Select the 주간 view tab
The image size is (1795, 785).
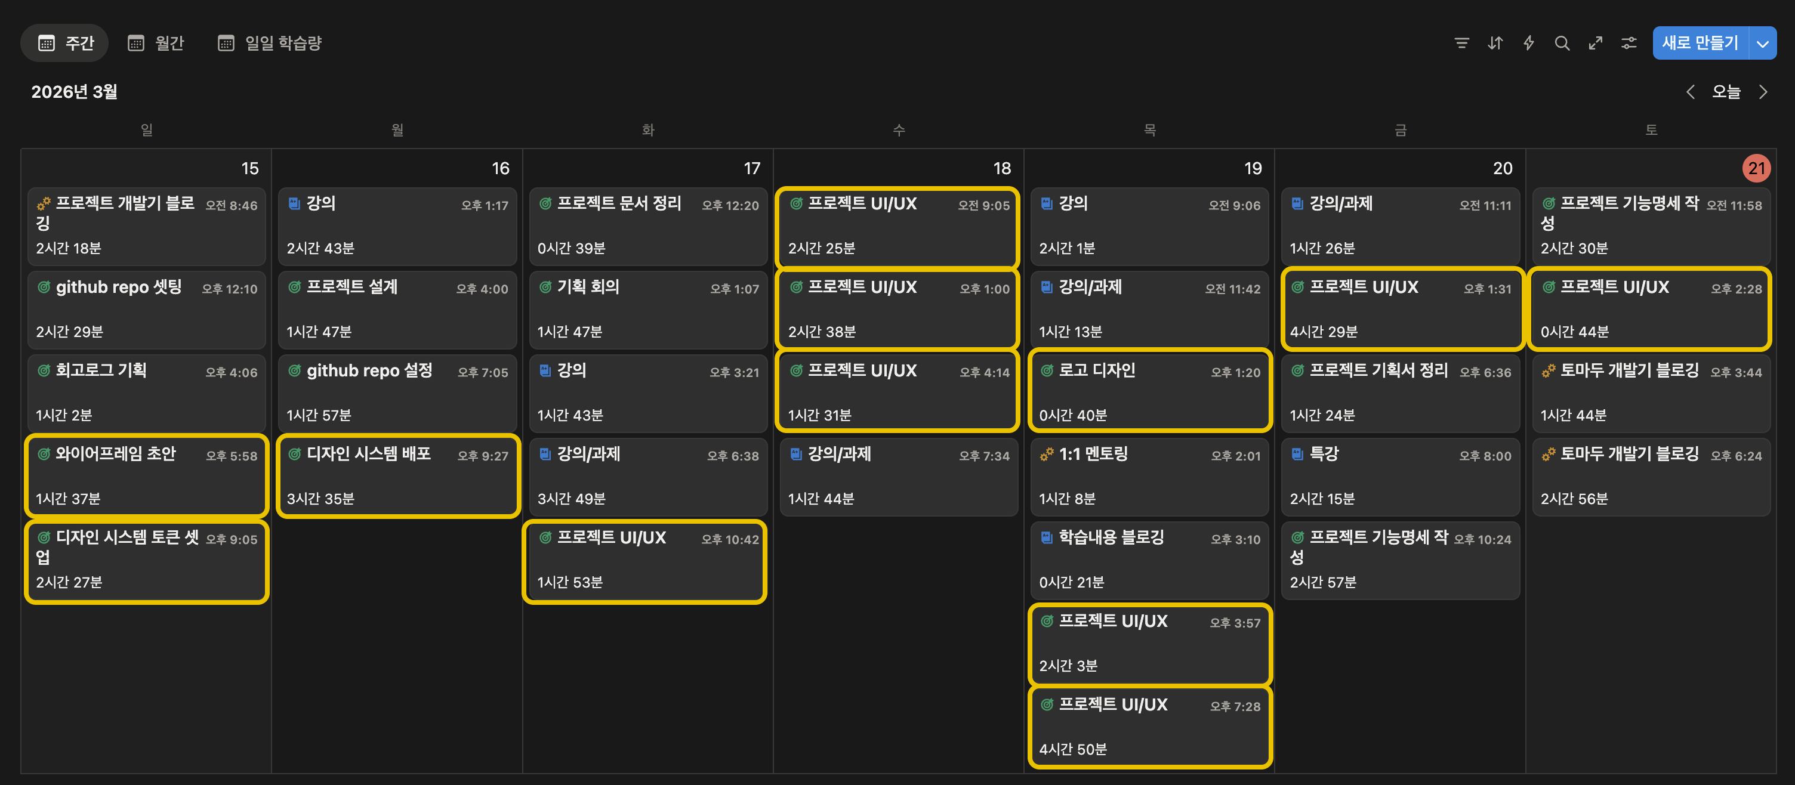tap(66, 43)
